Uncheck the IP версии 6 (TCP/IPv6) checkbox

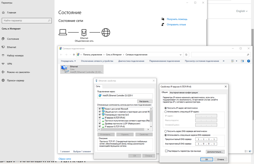pos(100,127)
